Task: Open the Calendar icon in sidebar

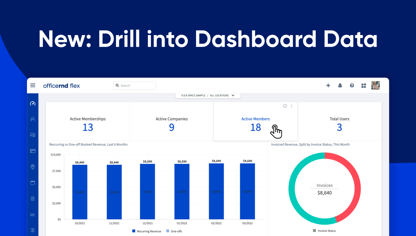Action: coord(33,183)
